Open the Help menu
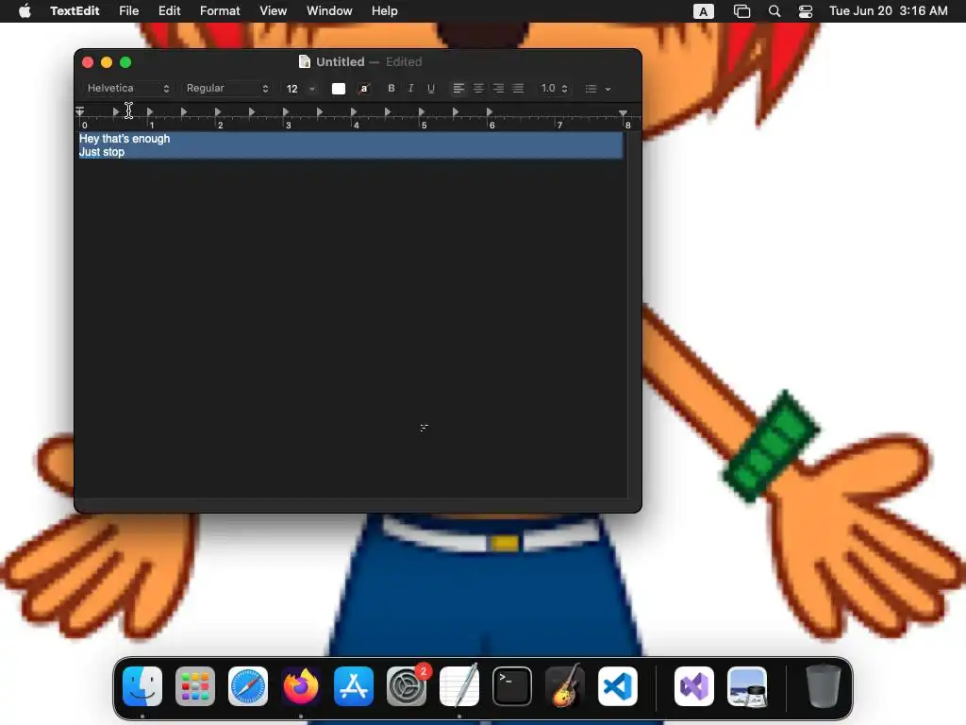The height and width of the screenshot is (725, 966). tap(385, 11)
